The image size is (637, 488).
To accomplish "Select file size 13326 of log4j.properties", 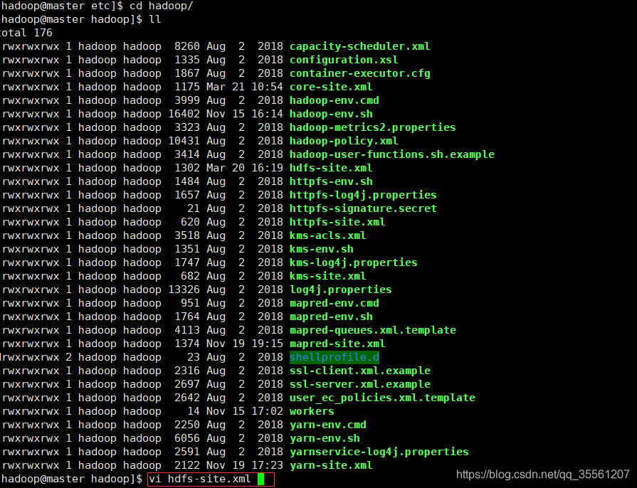I will pyautogui.click(x=184, y=290).
